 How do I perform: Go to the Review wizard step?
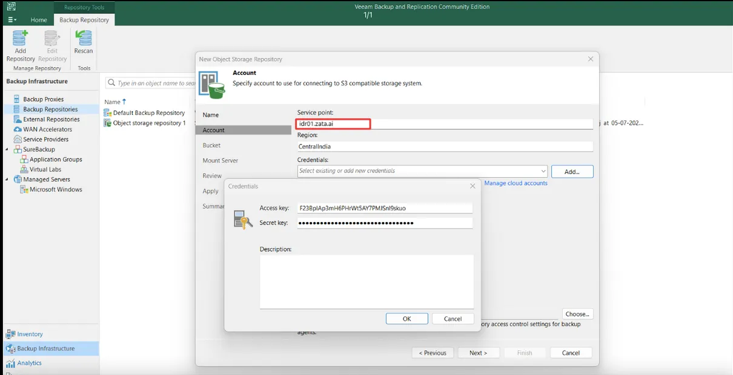click(212, 175)
